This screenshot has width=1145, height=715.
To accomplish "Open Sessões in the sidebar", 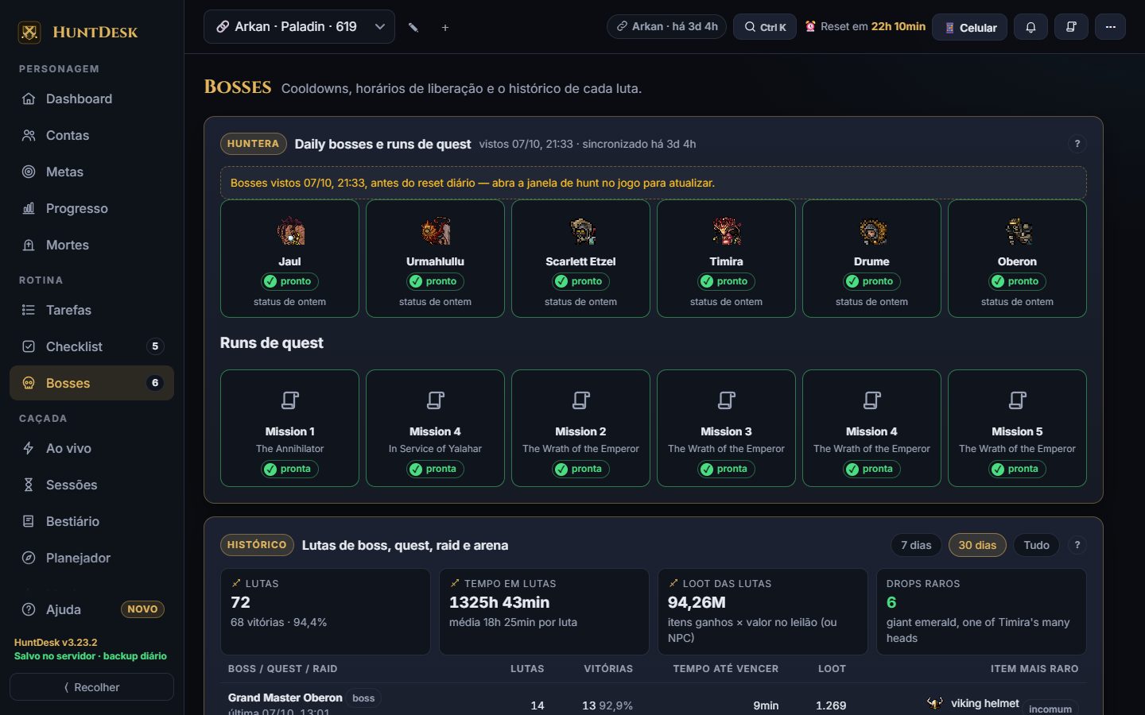I will point(91,485).
